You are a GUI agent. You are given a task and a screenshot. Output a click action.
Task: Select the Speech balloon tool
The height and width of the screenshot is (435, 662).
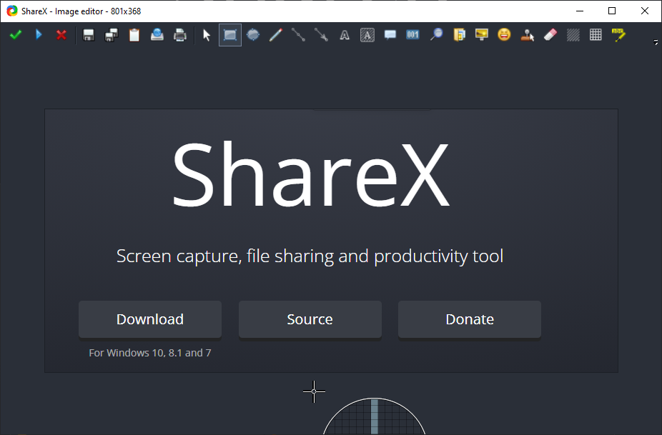pyautogui.click(x=390, y=34)
